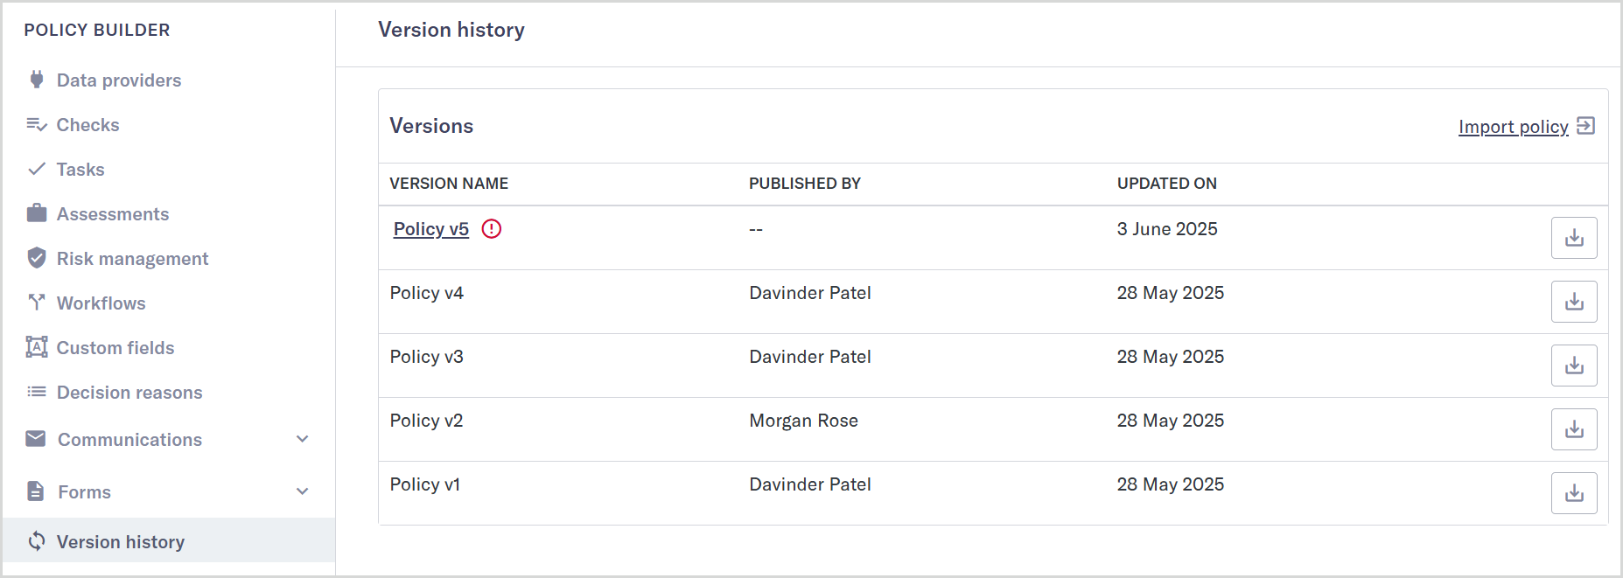The height and width of the screenshot is (578, 1623).
Task: Download Policy v2 version file
Action: pyautogui.click(x=1573, y=429)
